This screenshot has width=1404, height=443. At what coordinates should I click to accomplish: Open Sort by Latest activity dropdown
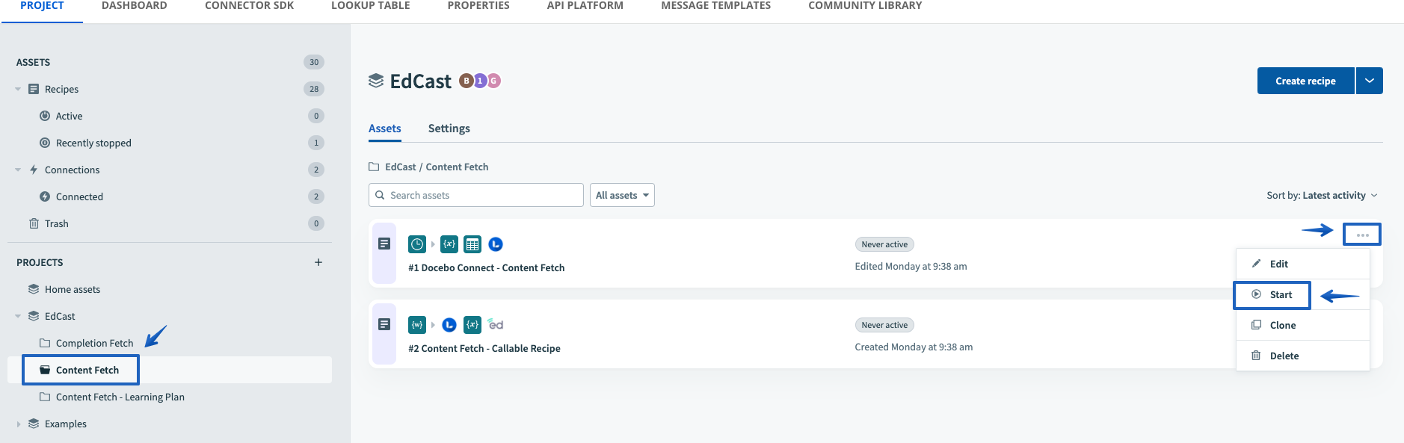pos(1322,195)
